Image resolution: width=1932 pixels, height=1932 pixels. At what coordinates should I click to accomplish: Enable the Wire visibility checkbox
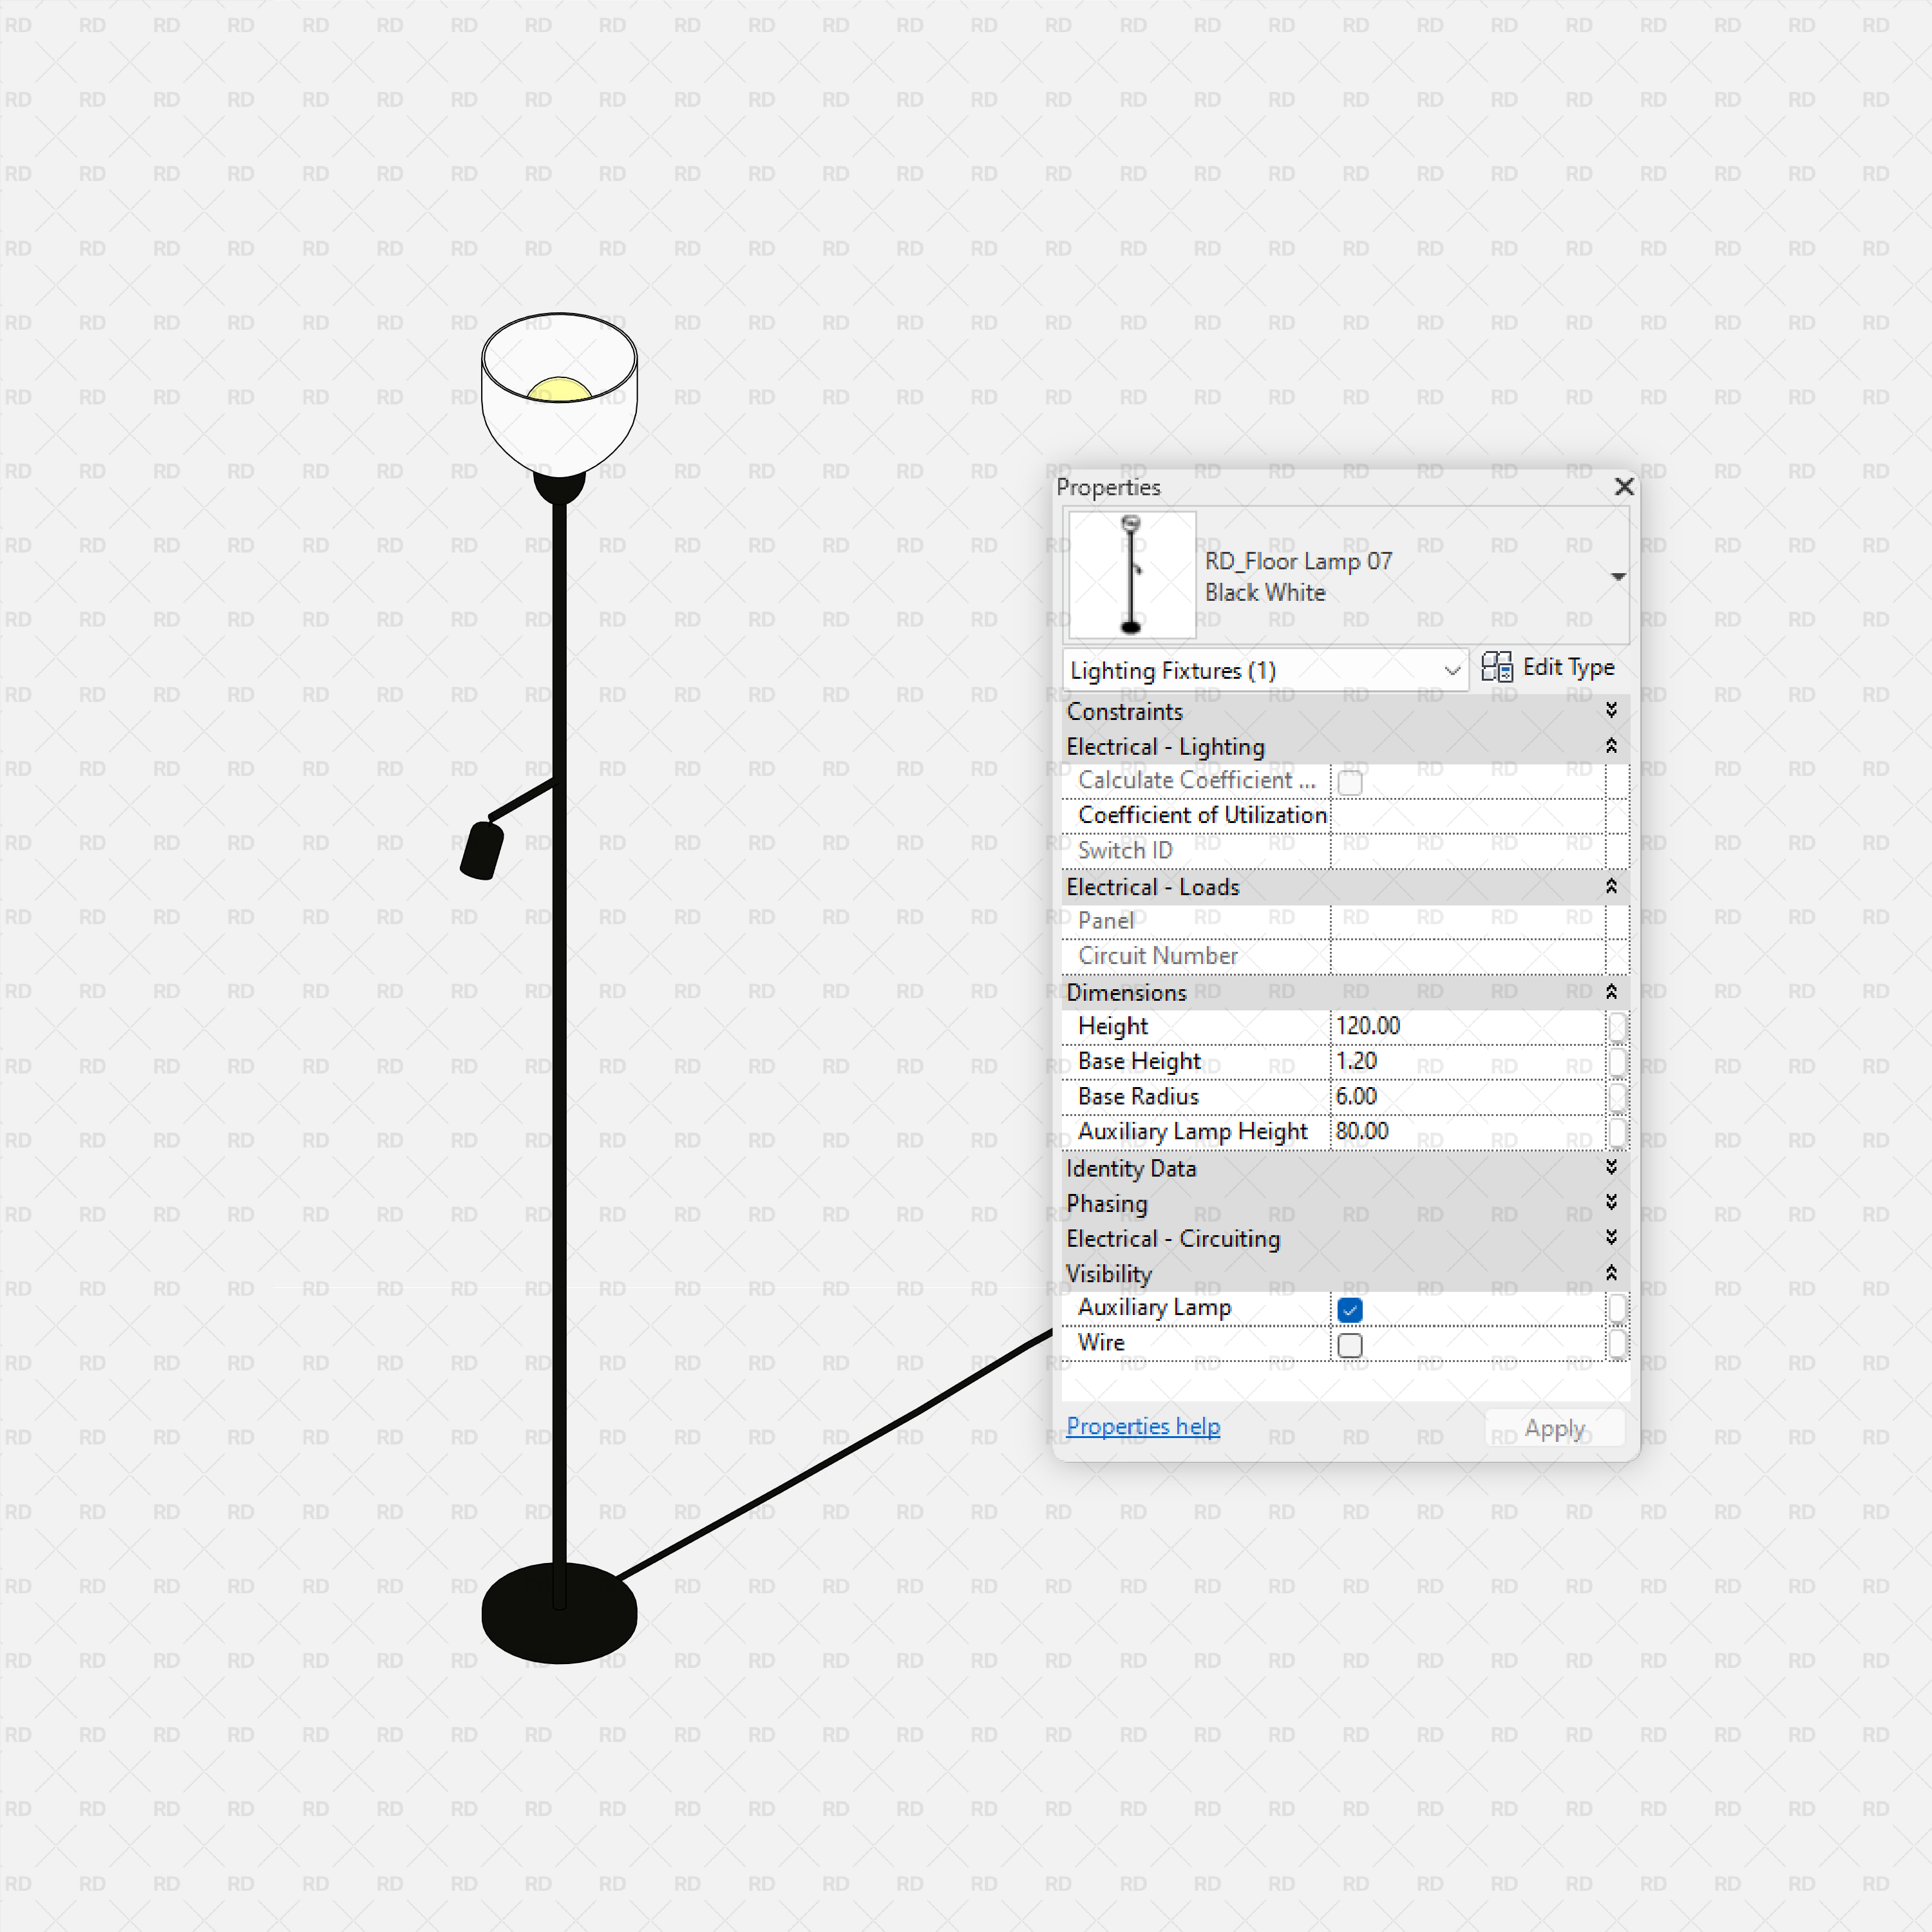(1350, 1346)
